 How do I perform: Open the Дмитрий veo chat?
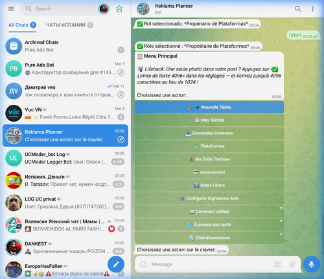pos(65,91)
